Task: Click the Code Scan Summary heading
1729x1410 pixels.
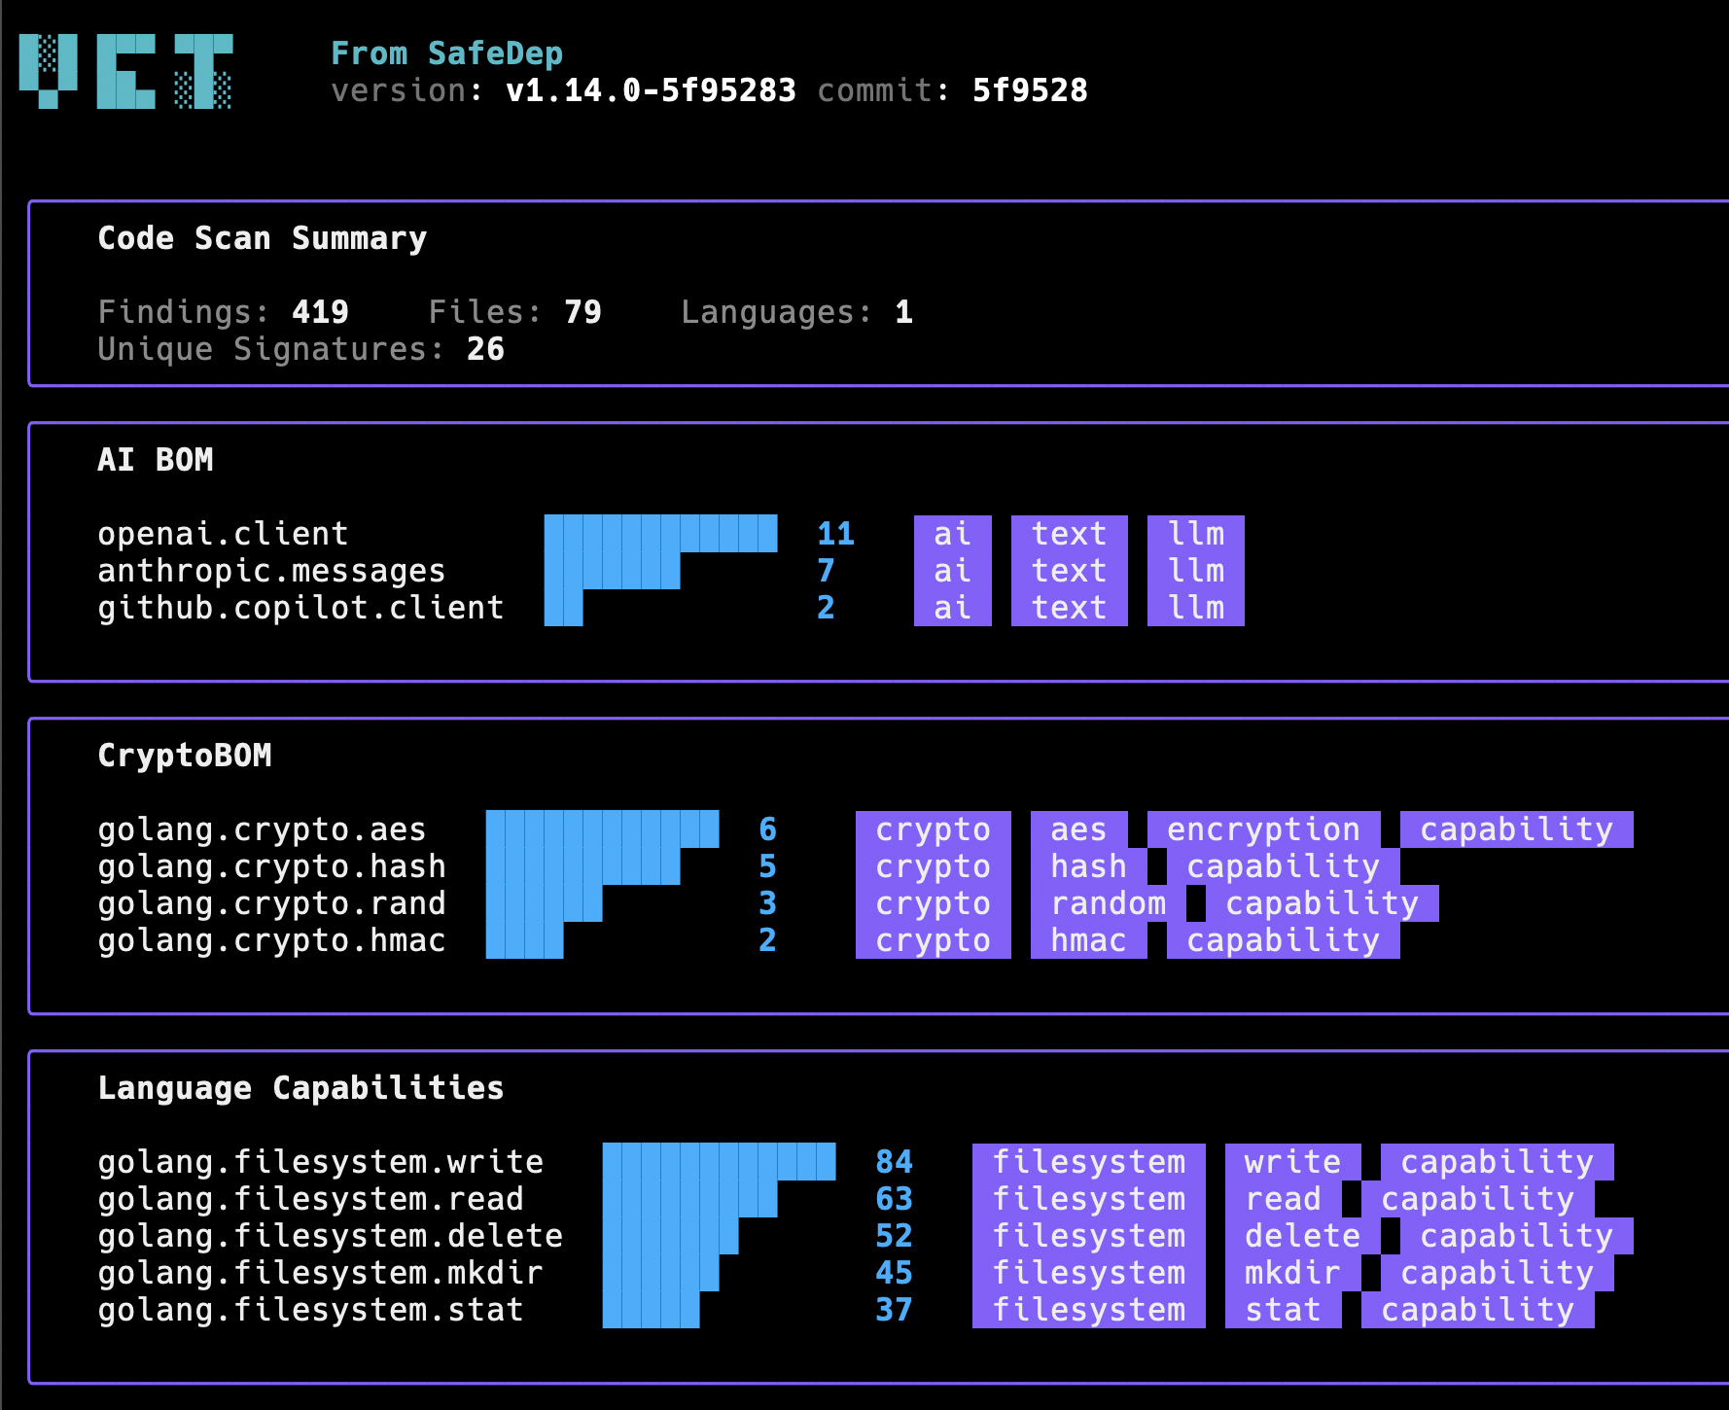Action: point(262,238)
